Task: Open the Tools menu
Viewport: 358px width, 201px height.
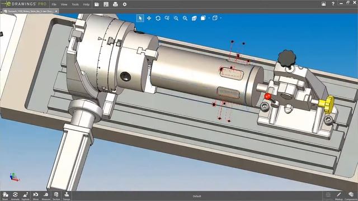Action: point(75,4)
